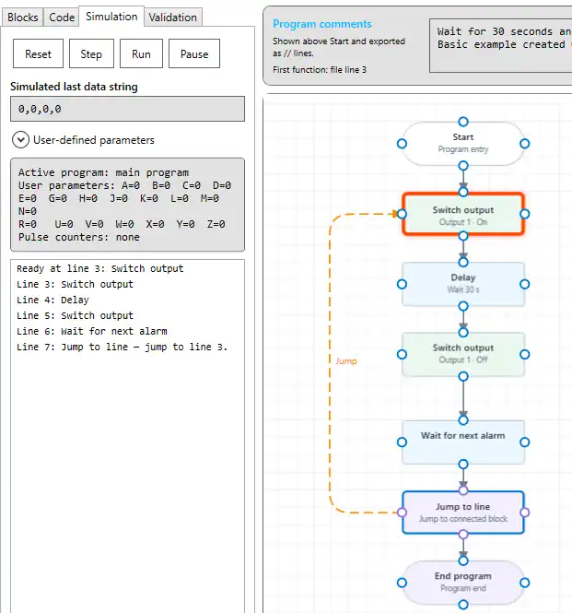Click the orange Jump connection label
Viewport: 572px width, 613px height.
(x=346, y=360)
